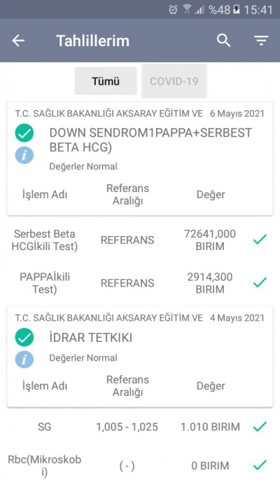Switch to the Tümü tab
This screenshot has height=498, width=280.
[x=106, y=81]
